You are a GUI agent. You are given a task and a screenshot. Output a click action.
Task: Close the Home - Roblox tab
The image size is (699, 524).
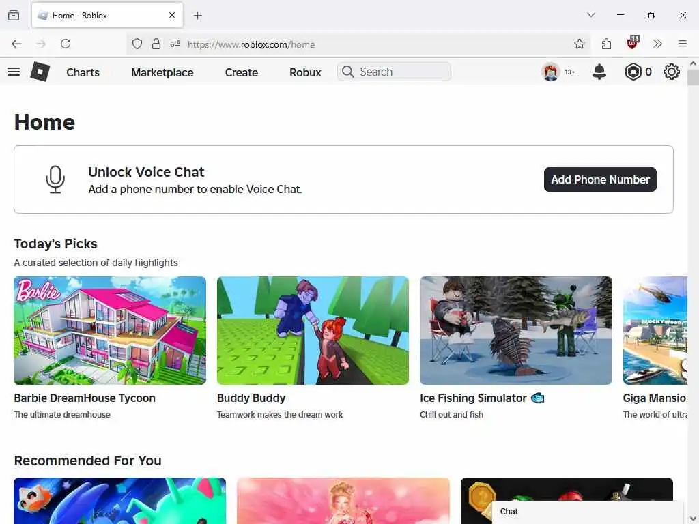172,15
